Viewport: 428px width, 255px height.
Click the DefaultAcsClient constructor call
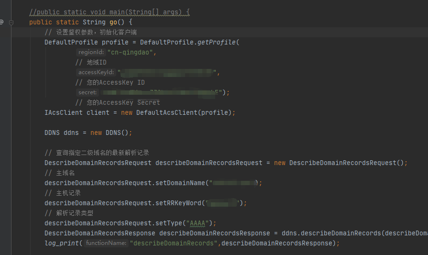point(167,113)
